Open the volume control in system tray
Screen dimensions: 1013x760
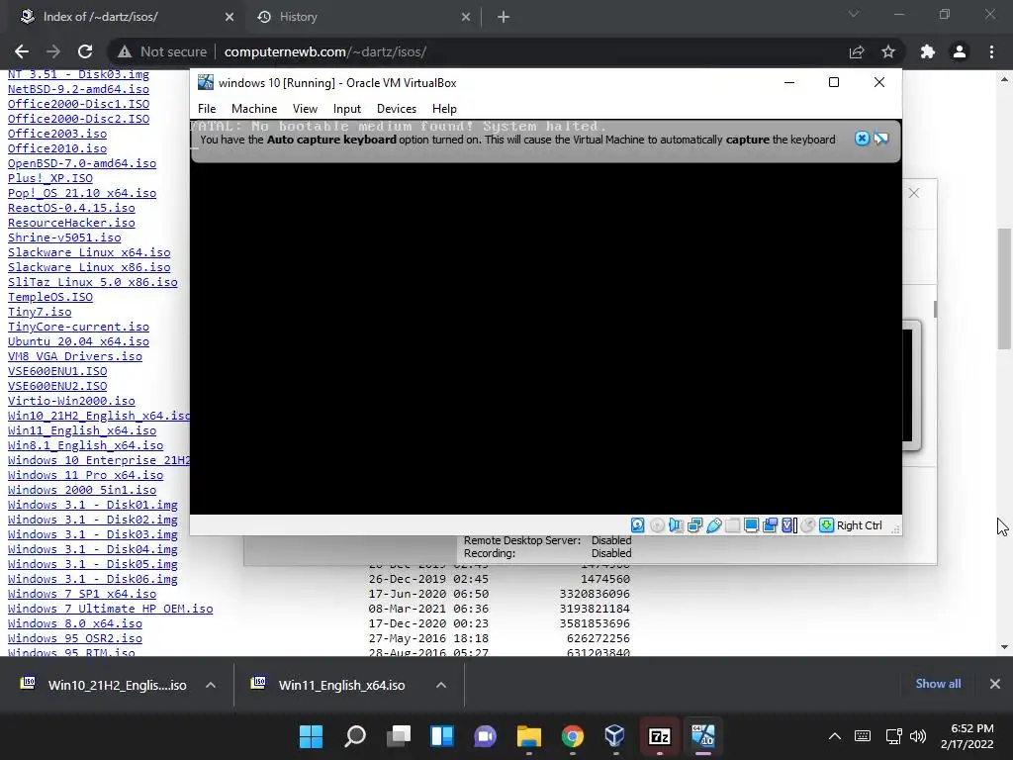[917, 736]
